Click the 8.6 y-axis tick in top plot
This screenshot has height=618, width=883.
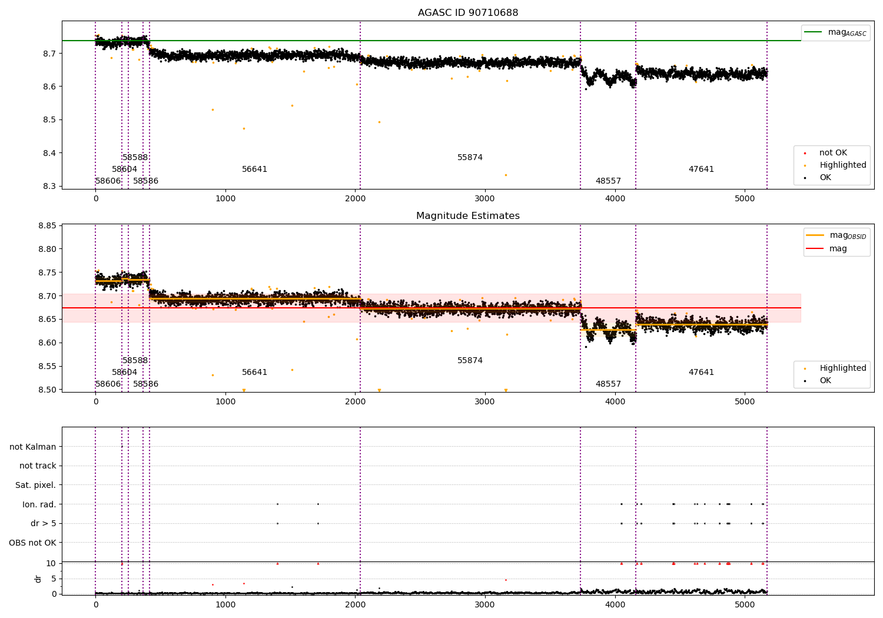49,87
